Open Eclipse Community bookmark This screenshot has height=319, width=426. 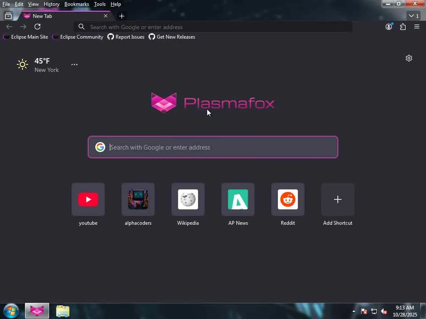(78, 37)
